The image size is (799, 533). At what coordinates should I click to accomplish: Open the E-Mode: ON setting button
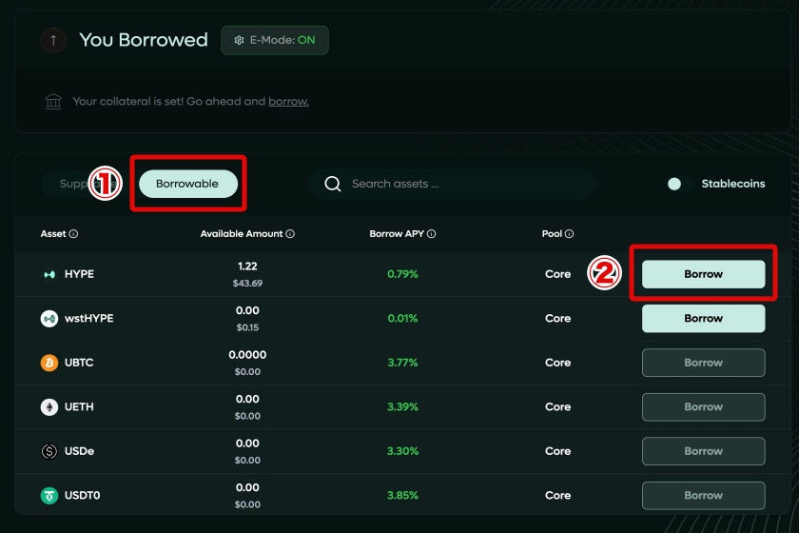pos(275,40)
